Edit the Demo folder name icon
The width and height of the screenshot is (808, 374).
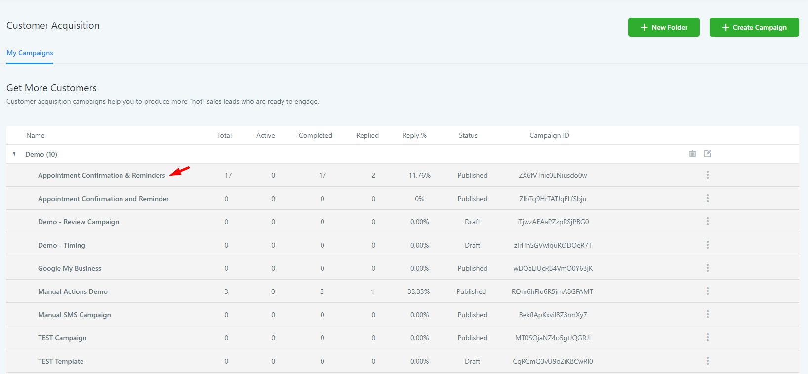pos(707,154)
